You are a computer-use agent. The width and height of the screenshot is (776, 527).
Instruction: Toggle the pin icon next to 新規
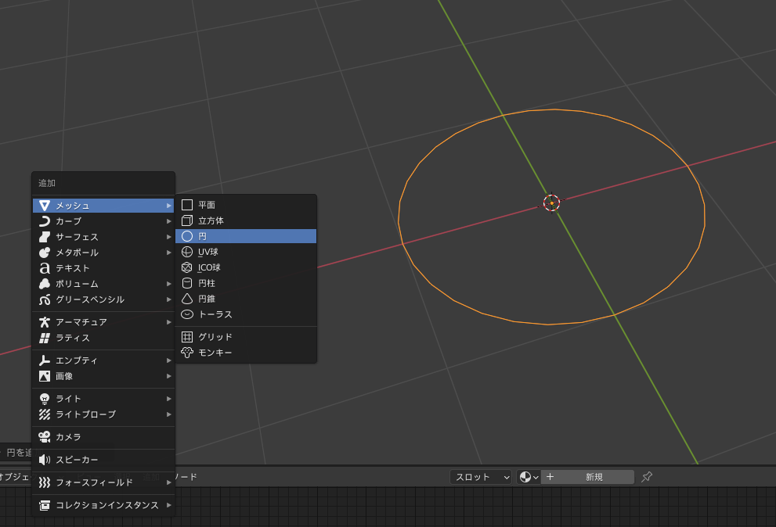pyautogui.click(x=646, y=477)
